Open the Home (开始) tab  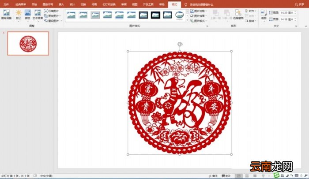pos(34,4)
